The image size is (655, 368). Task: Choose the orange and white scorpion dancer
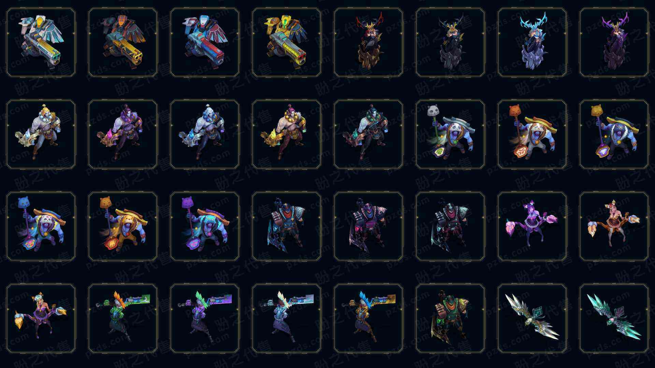click(x=614, y=227)
